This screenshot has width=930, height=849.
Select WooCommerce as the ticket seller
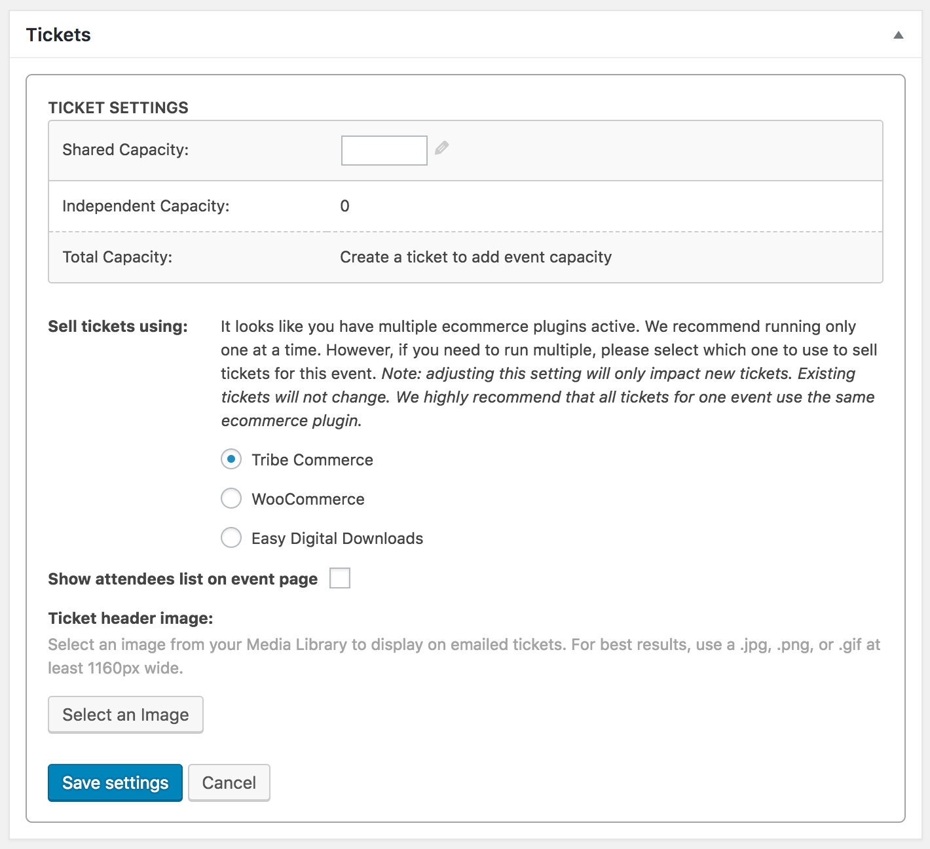pos(231,498)
